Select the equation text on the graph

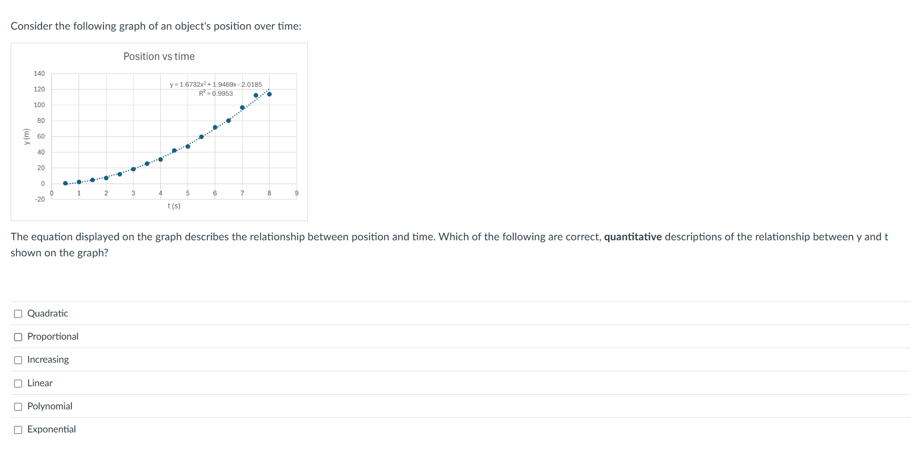[x=215, y=84]
